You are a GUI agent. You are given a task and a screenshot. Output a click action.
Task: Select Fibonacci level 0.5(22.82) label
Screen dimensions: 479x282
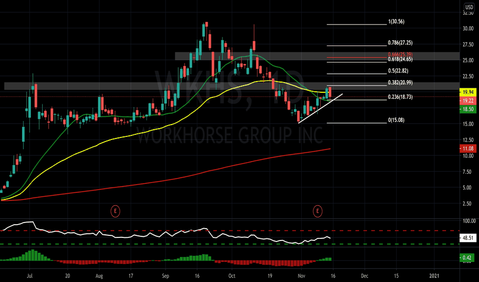tap(398, 71)
